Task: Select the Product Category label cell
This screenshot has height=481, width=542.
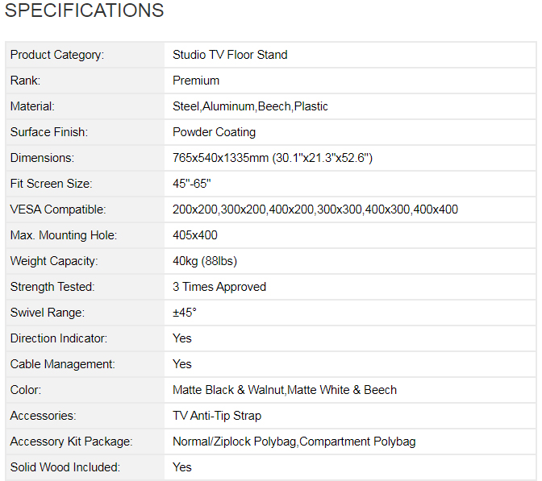Action: coord(57,55)
